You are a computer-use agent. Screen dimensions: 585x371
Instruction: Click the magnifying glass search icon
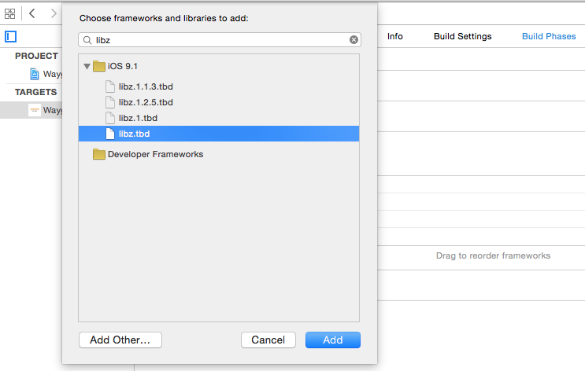point(87,40)
